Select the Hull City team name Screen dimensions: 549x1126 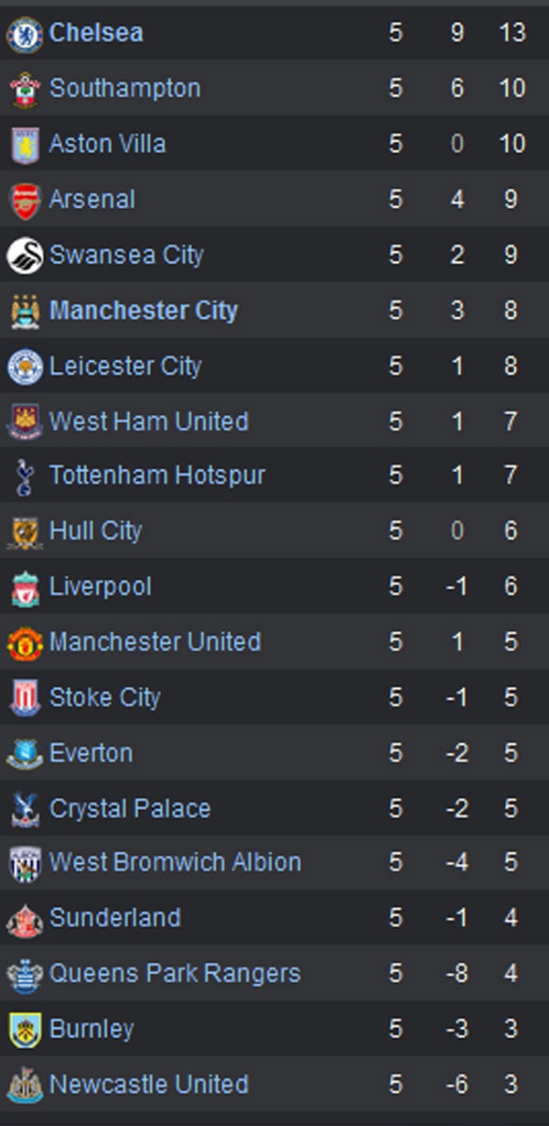click(x=96, y=531)
